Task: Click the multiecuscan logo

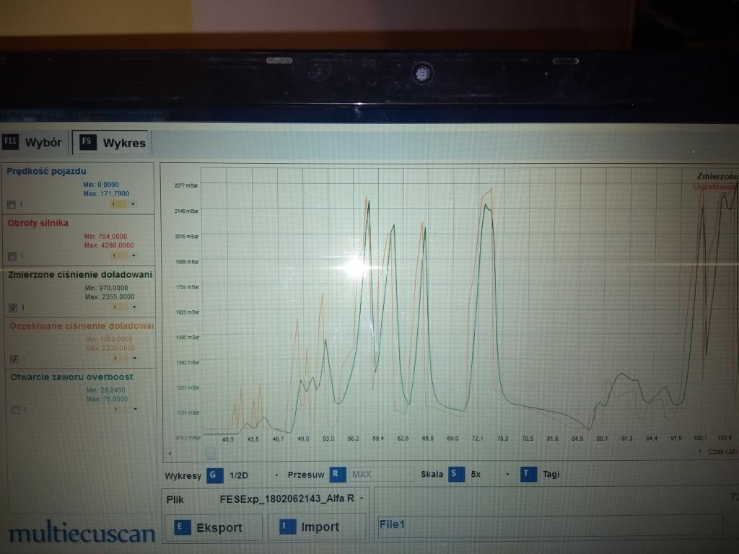Action: tap(82, 535)
